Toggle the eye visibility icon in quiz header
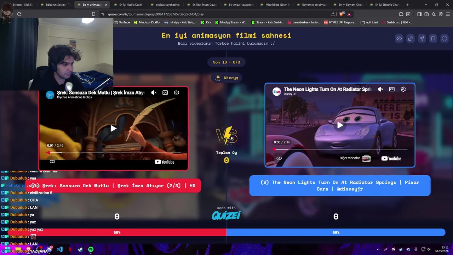Viewport: 453px width, 255px height. click(x=399, y=39)
